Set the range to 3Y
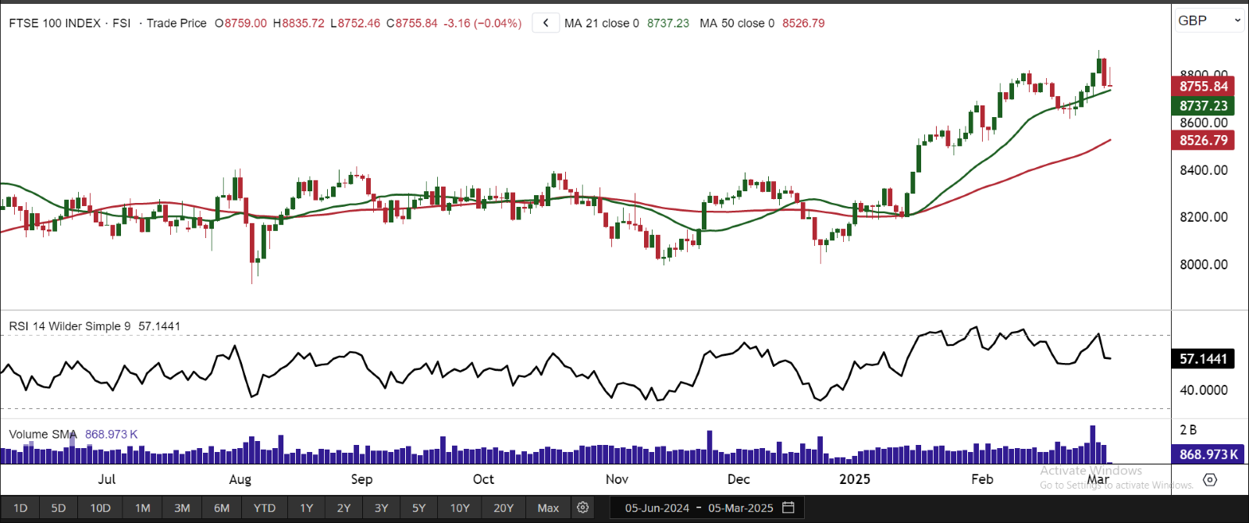1249x523 pixels. pos(381,507)
